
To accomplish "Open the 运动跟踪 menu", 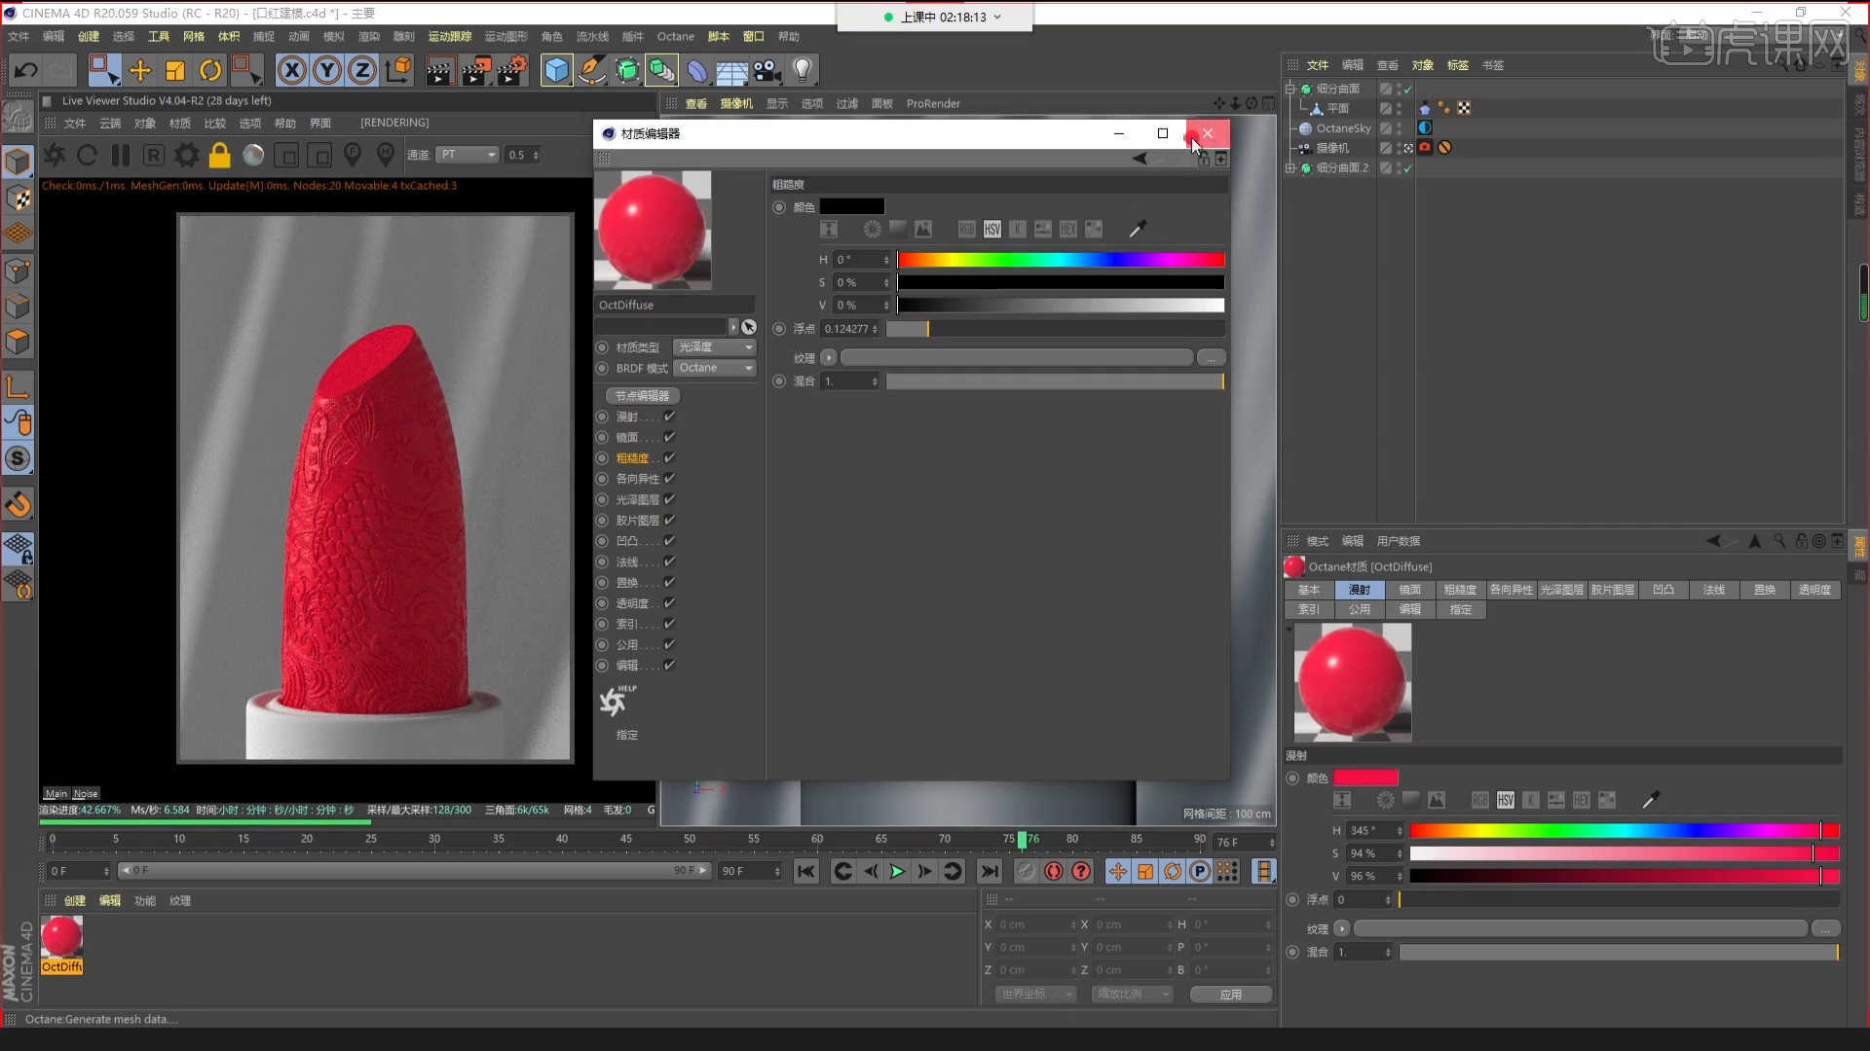I will (x=449, y=37).
